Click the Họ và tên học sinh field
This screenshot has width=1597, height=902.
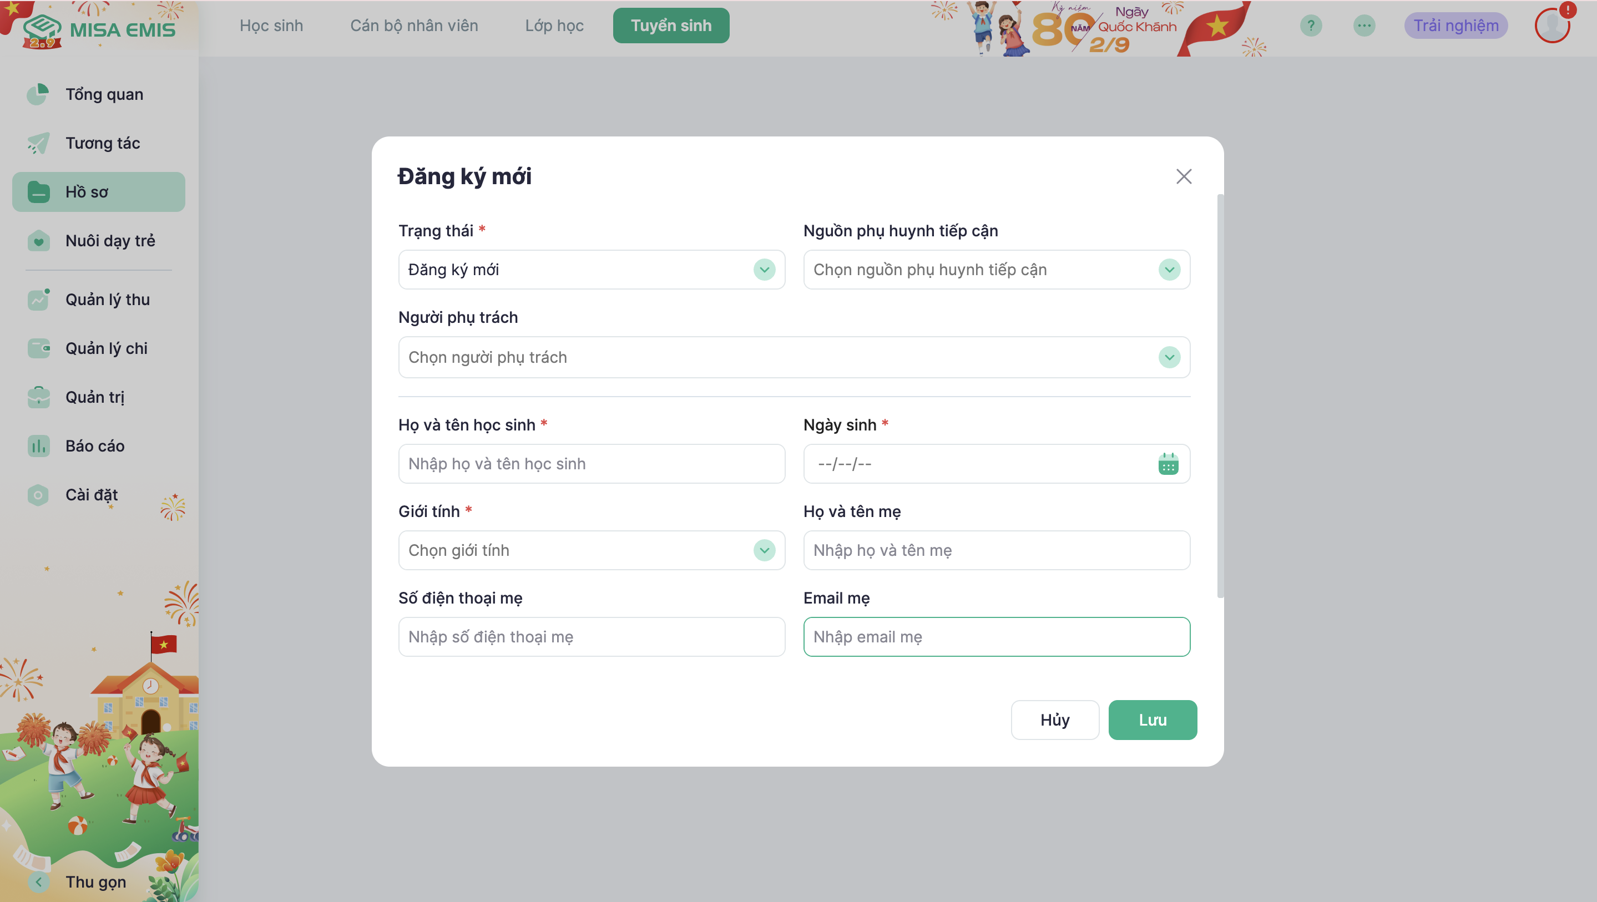click(x=592, y=464)
